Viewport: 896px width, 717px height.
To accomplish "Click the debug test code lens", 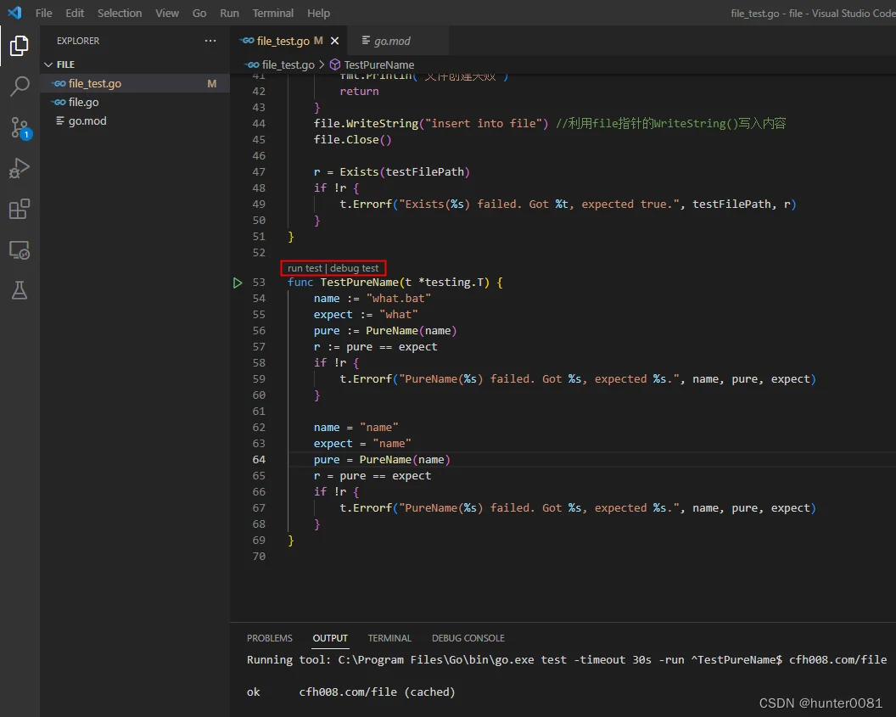I will pyautogui.click(x=354, y=268).
